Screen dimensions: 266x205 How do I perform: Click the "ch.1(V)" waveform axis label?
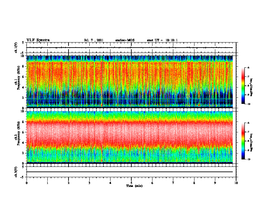pyautogui.click(x=16, y=48)
